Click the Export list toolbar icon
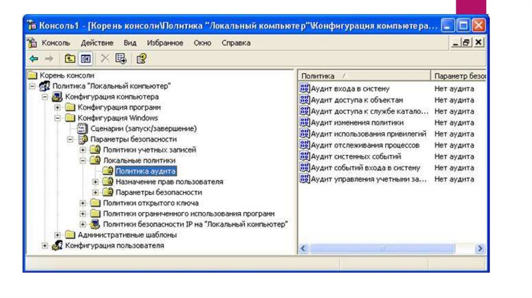The width and height of the screenshot is (532, 298). point(121,59)
